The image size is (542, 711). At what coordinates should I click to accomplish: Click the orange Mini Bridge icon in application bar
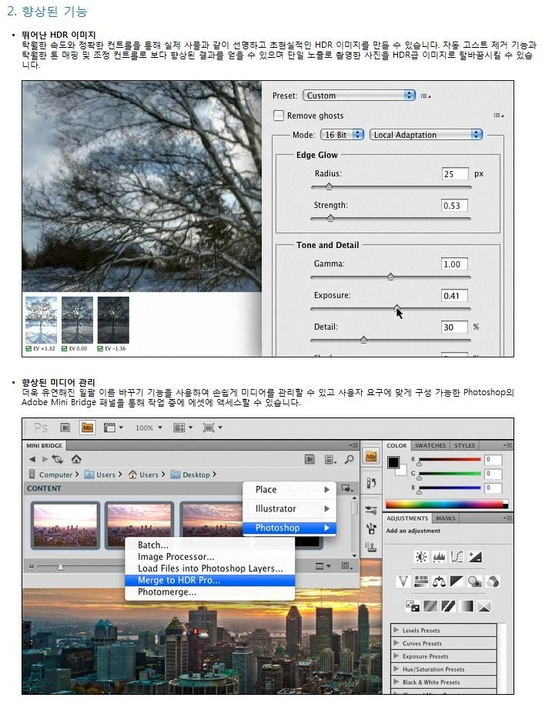87,428
